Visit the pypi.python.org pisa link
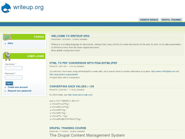 (x=64, y=74)
